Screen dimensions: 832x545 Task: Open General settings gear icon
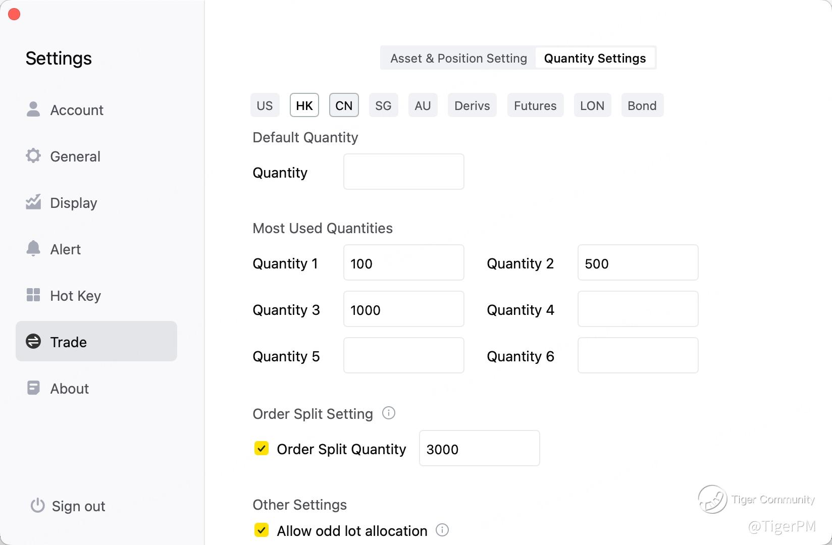pos(33,156)
